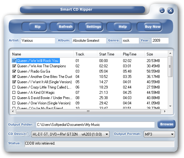Click the Buy Now button
This screenshot has height=158, width=184.
[x=149, y=27]
